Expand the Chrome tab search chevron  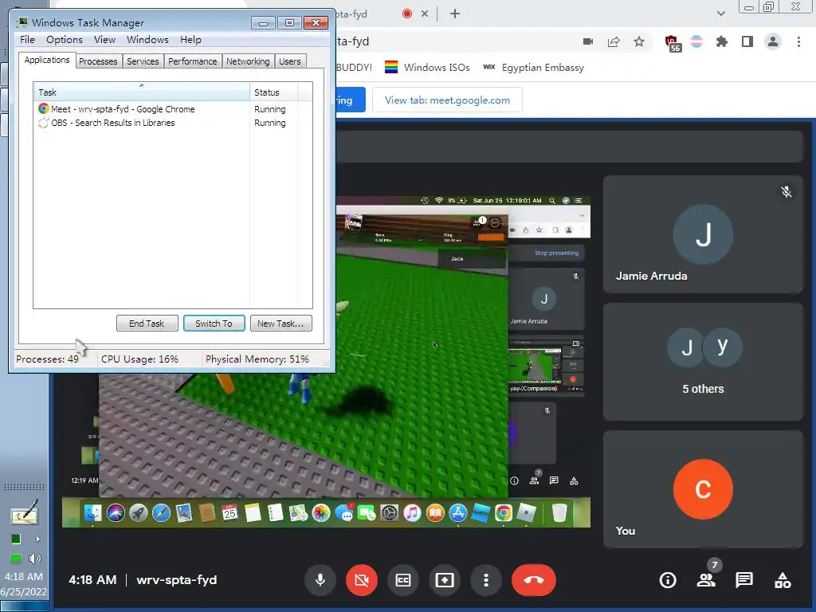click(720, 14)
